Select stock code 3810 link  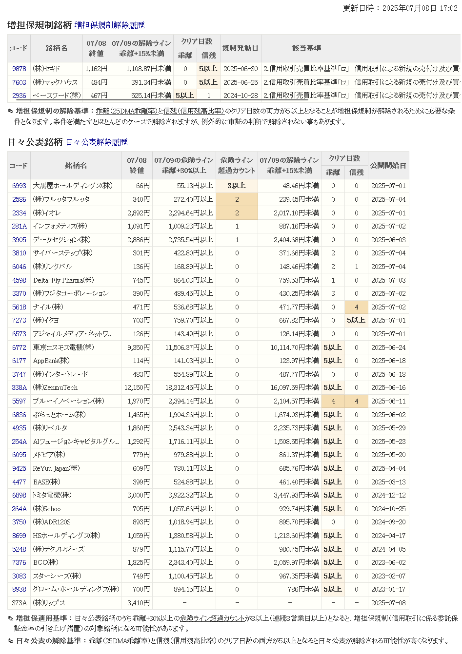pos(19,253)
